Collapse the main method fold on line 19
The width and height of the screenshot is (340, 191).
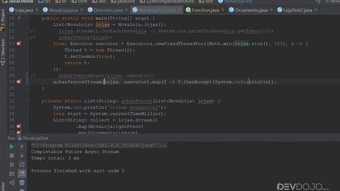(x=28, y=18)
